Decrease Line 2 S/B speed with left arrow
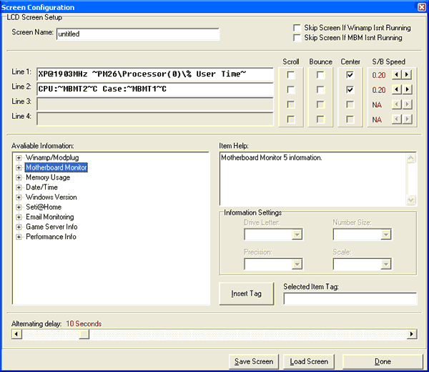The image size is (429, 372). click(x=396, y=89)
